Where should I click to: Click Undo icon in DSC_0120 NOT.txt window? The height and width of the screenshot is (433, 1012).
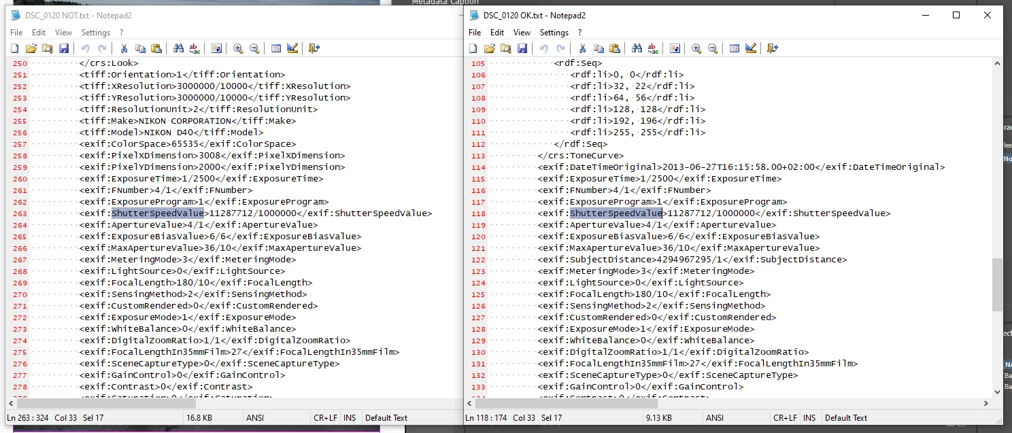coord(86,48)
